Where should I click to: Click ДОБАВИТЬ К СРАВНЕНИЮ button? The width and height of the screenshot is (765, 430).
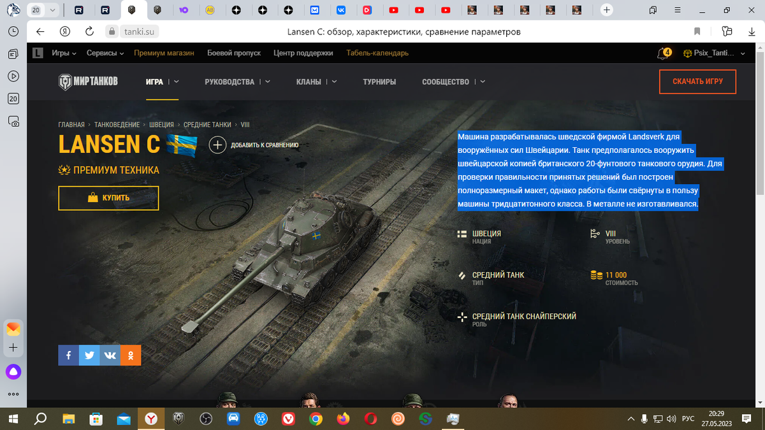(254, 145)
